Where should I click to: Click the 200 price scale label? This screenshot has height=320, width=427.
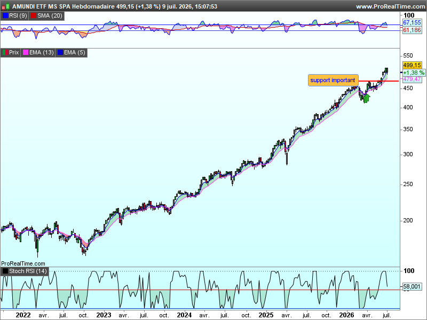click(408, 221)
